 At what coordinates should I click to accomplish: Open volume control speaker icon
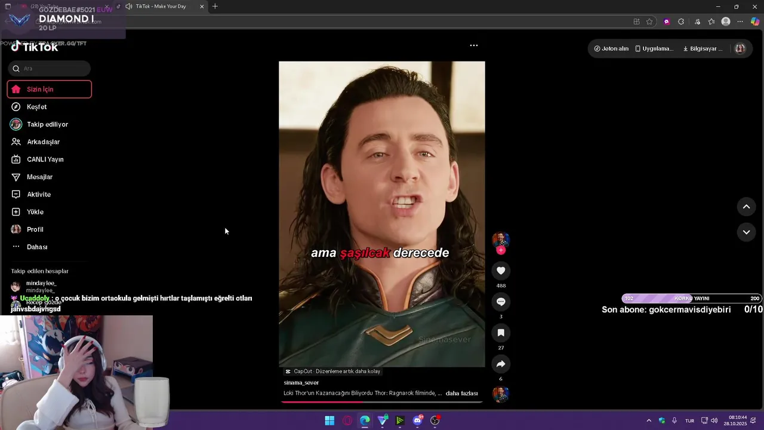[714, 420]
